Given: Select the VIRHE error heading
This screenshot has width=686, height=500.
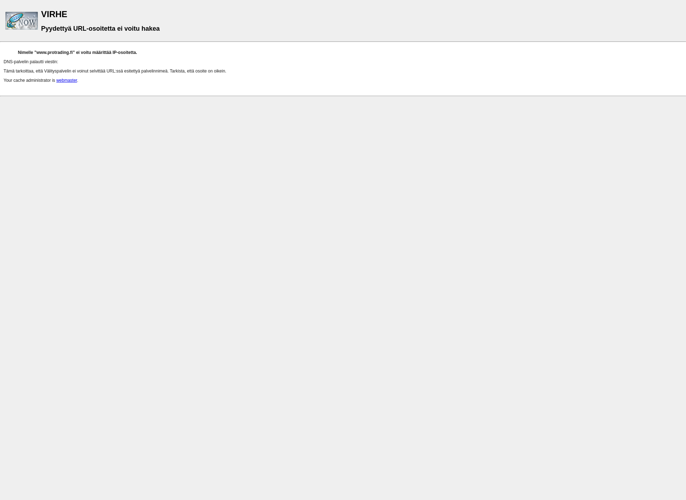Looking at the screenshot, I should 54,14.
